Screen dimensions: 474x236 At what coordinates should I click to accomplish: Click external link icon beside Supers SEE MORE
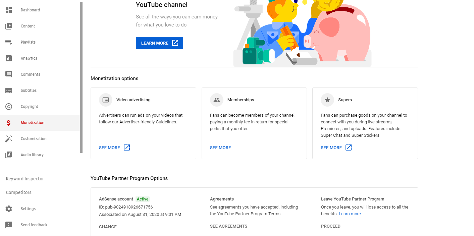[349, 147]
